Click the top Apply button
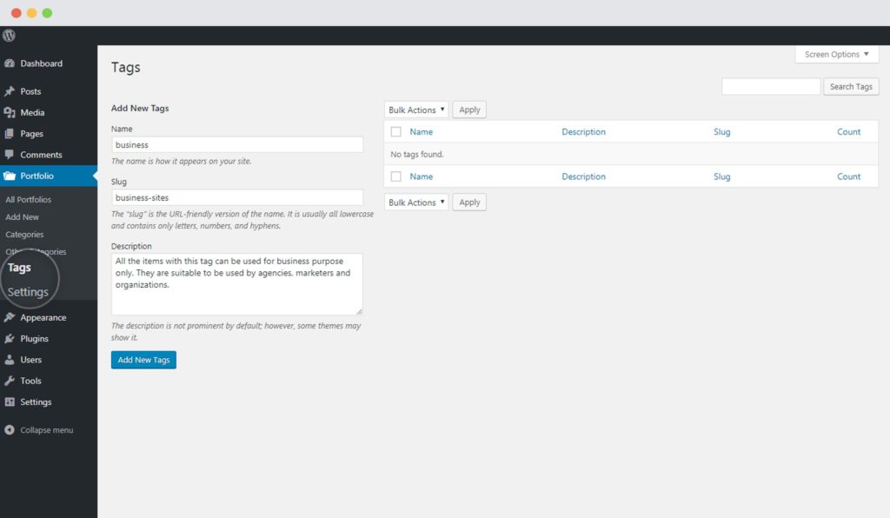The height and width of the screenshot is (518, 890). coord(469,110)
